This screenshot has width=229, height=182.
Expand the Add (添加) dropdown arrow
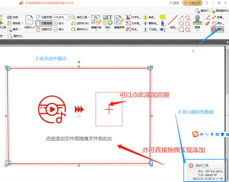(108, 30)
